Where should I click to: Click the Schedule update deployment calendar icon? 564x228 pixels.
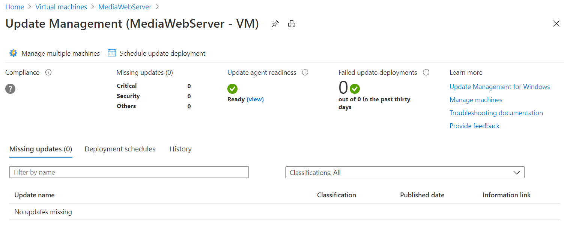(x=112, y=53)
